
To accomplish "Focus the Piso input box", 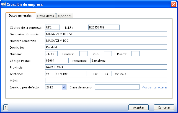I will click(108, 54).
